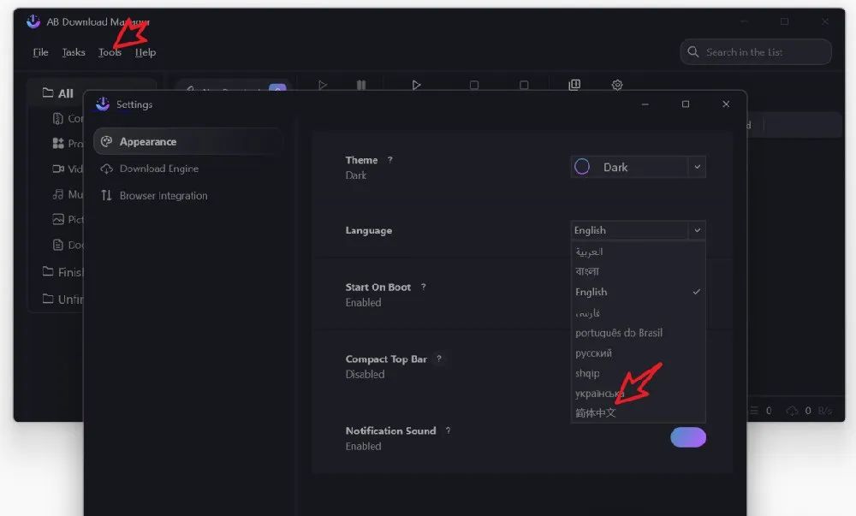Click the Programs category icon
856x516 pixels.
[58, 144]
